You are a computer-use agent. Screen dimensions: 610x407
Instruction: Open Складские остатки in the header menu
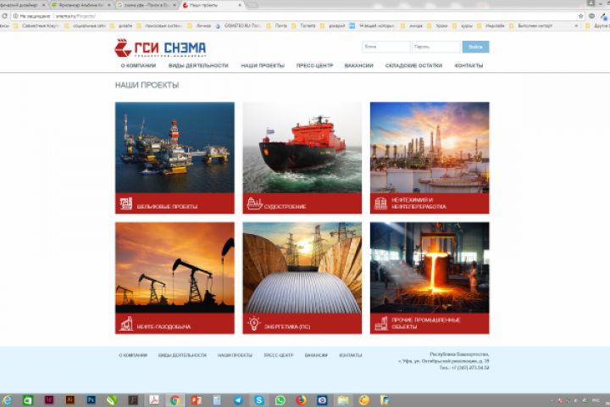tap(413, 65)
